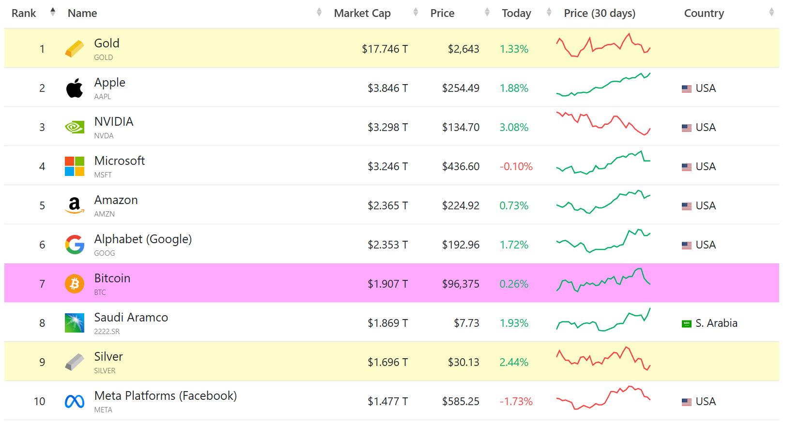This screenshot has width=785, height=423.
Task: Click the USA flag in Microsoft row
Action: tap(687, 167)
